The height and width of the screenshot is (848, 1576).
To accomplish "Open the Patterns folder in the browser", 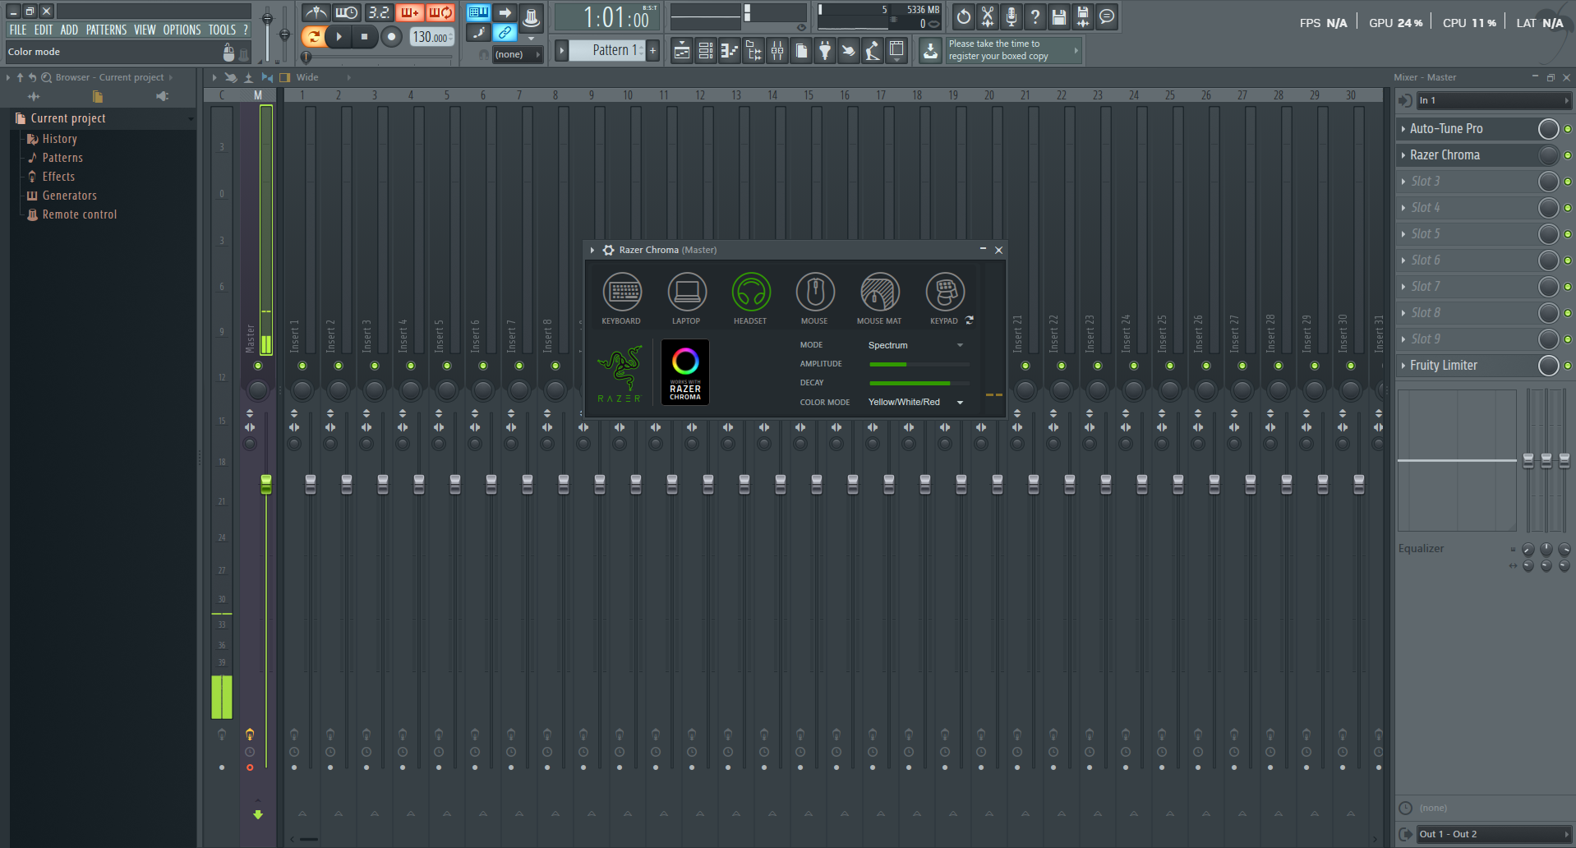I will coord(62,158).
